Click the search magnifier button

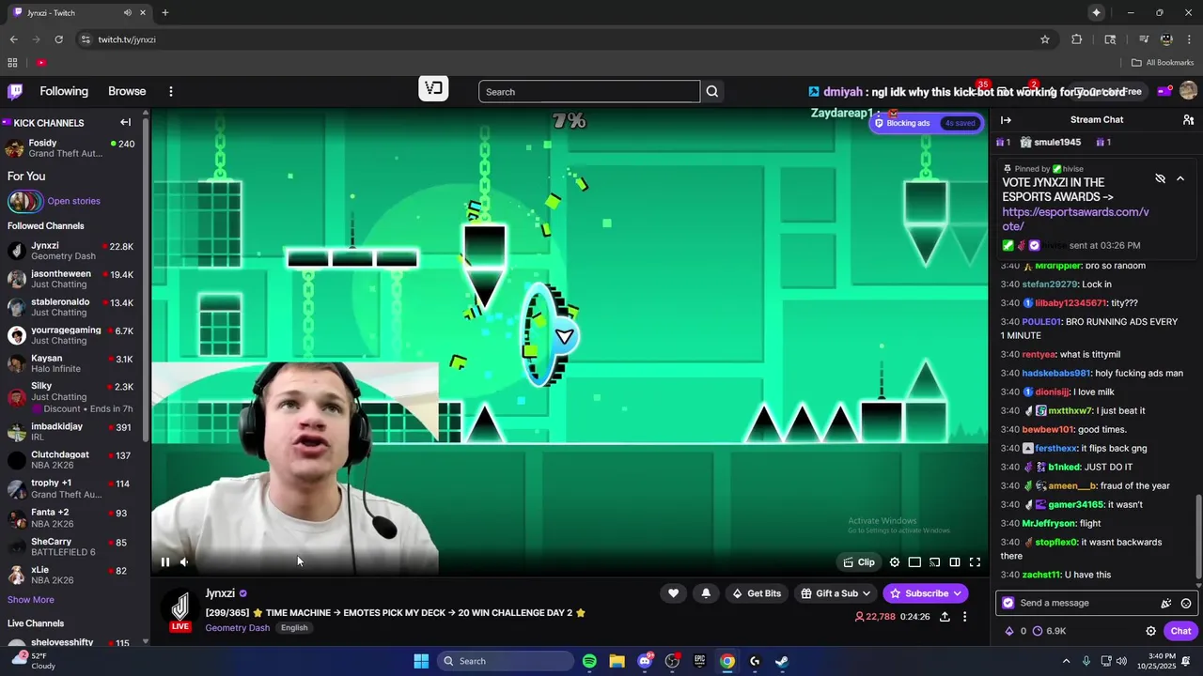[712, 91]
